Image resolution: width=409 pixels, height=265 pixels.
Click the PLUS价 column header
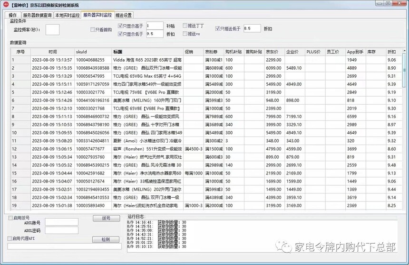click(x=315, y=52)
